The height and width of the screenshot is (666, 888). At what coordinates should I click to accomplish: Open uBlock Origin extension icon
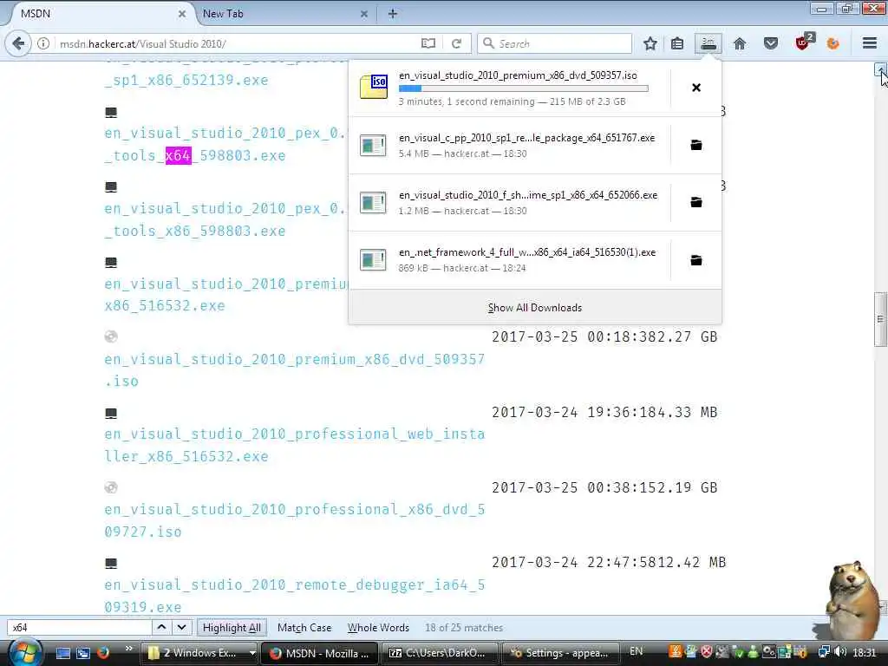pyautogui.click(x=804, y=42)
